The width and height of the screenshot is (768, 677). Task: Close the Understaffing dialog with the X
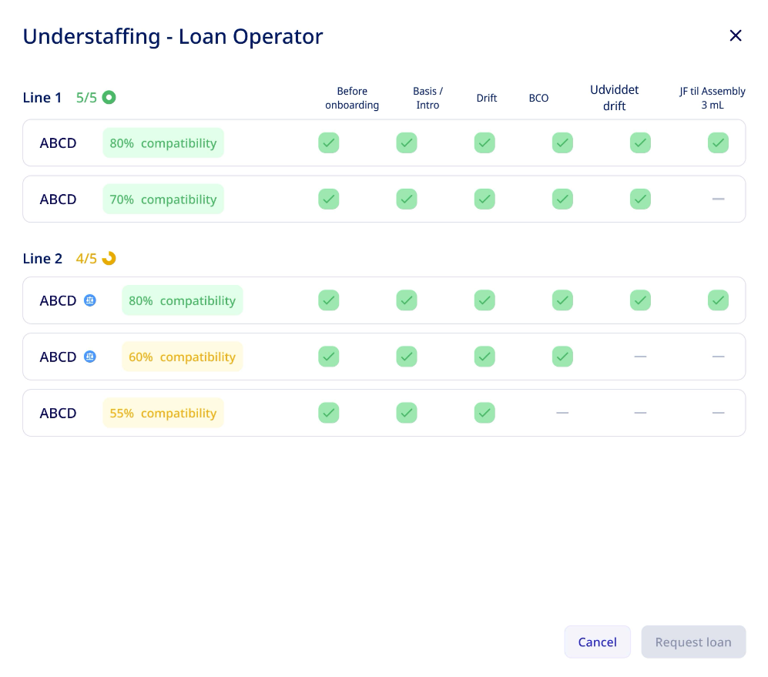(735, 35)
